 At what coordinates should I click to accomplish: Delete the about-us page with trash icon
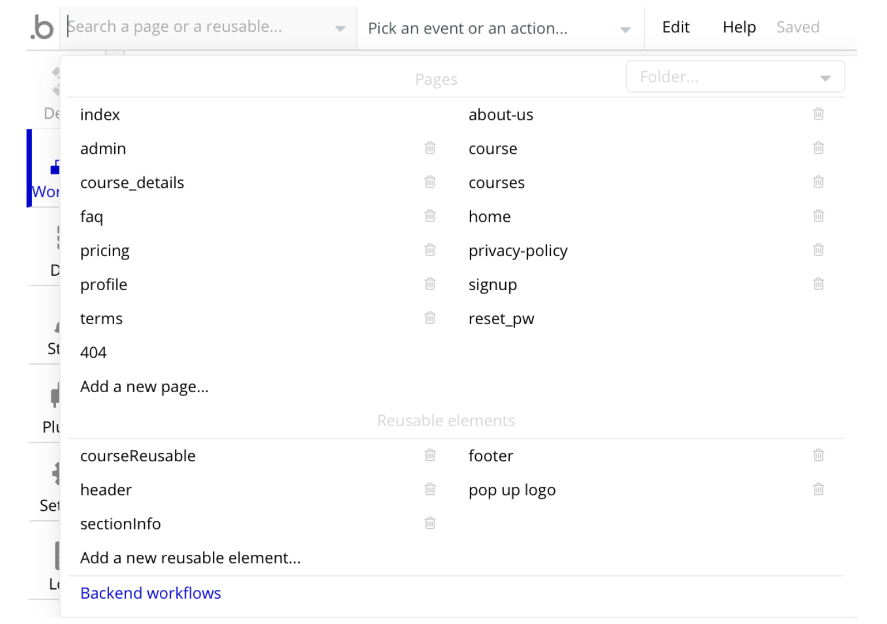(818, 114)
